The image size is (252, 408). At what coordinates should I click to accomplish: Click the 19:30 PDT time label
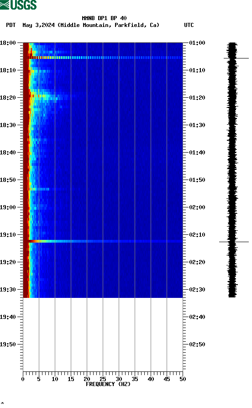coord(8,290)
